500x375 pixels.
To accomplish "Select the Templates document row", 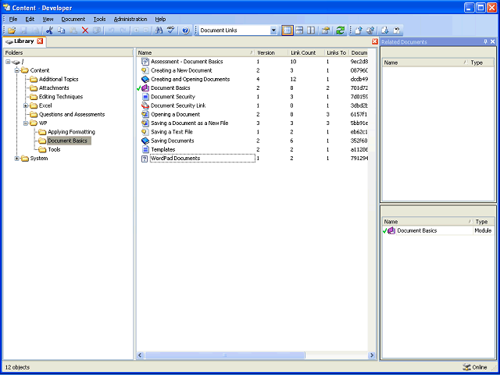I will (x=252, y=149).
